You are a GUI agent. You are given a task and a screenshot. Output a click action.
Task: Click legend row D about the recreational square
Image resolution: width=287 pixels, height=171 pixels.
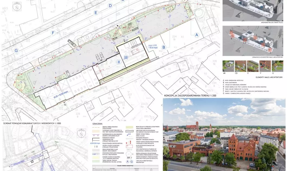(x=245, y=87)
